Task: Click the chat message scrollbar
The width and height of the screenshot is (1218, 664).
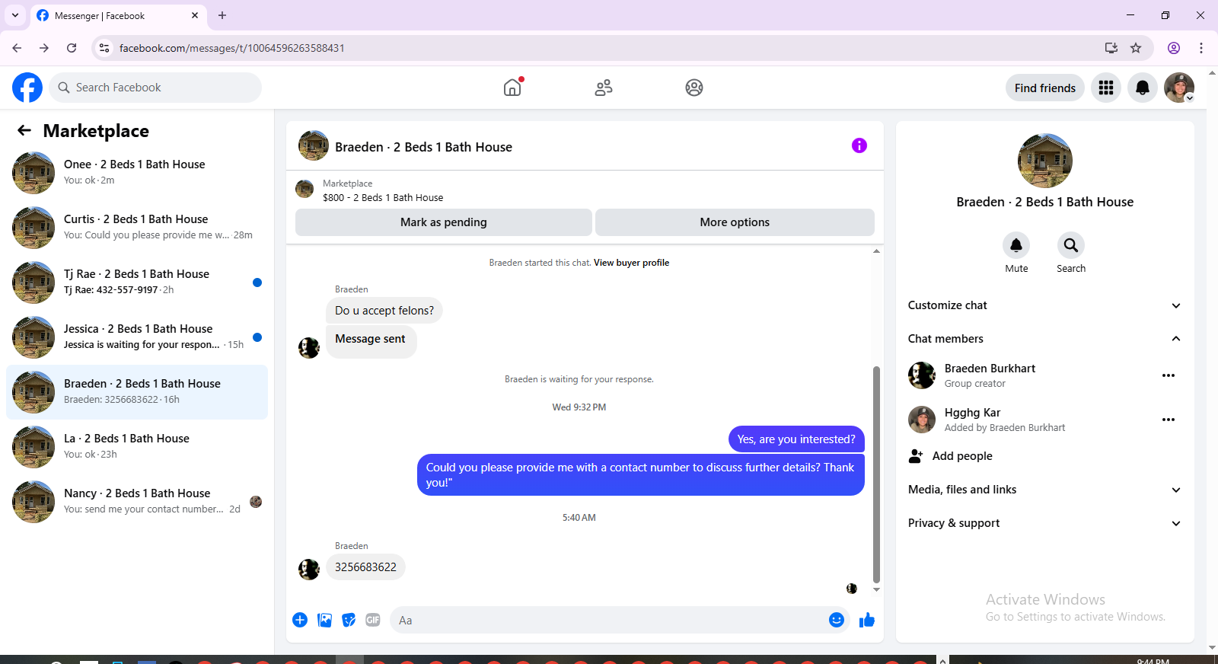Action: pos(876,474)
